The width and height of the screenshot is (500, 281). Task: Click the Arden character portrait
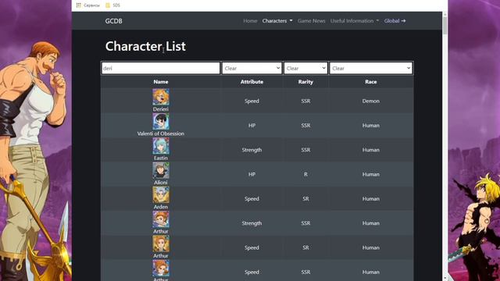pos(161,195)
